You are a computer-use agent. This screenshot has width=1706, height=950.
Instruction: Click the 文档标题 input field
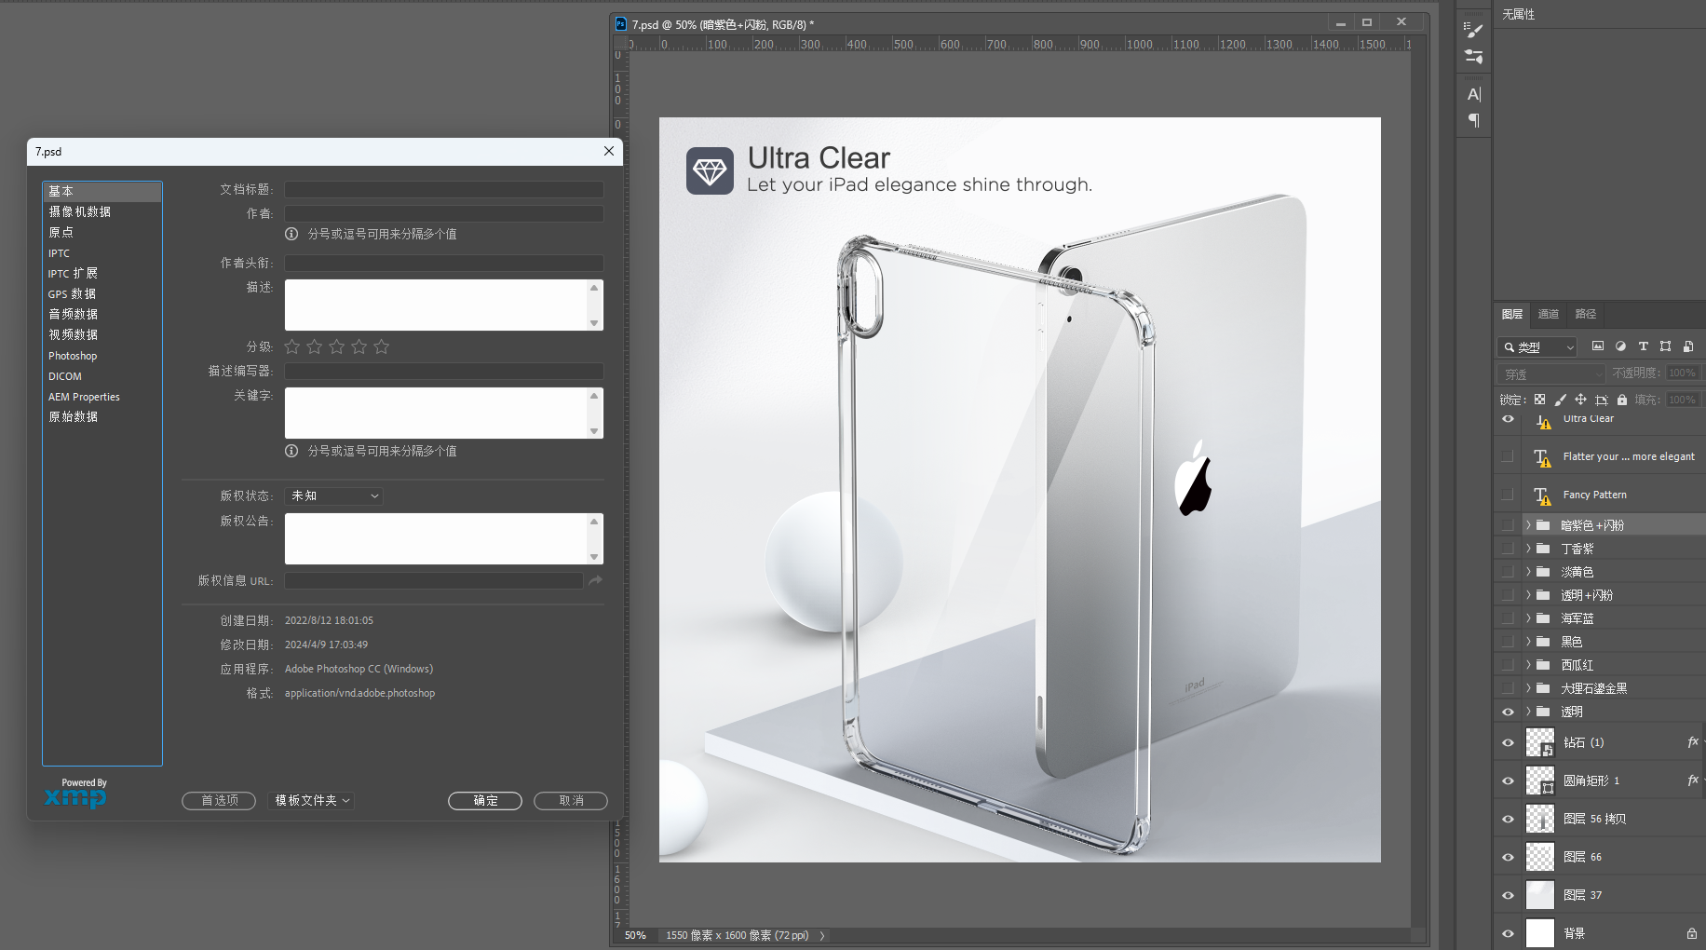point(444,189)
